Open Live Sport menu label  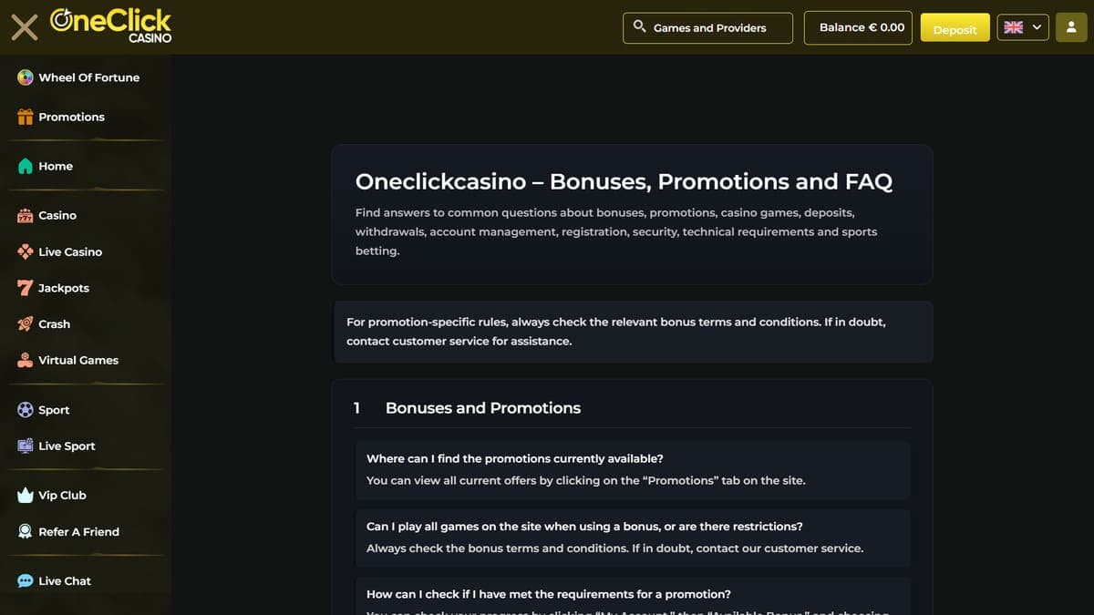67,446
